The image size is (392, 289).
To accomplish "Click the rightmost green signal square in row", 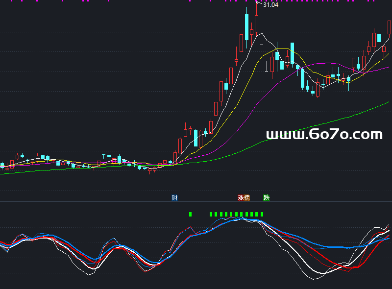I will [x=262, y=214].
